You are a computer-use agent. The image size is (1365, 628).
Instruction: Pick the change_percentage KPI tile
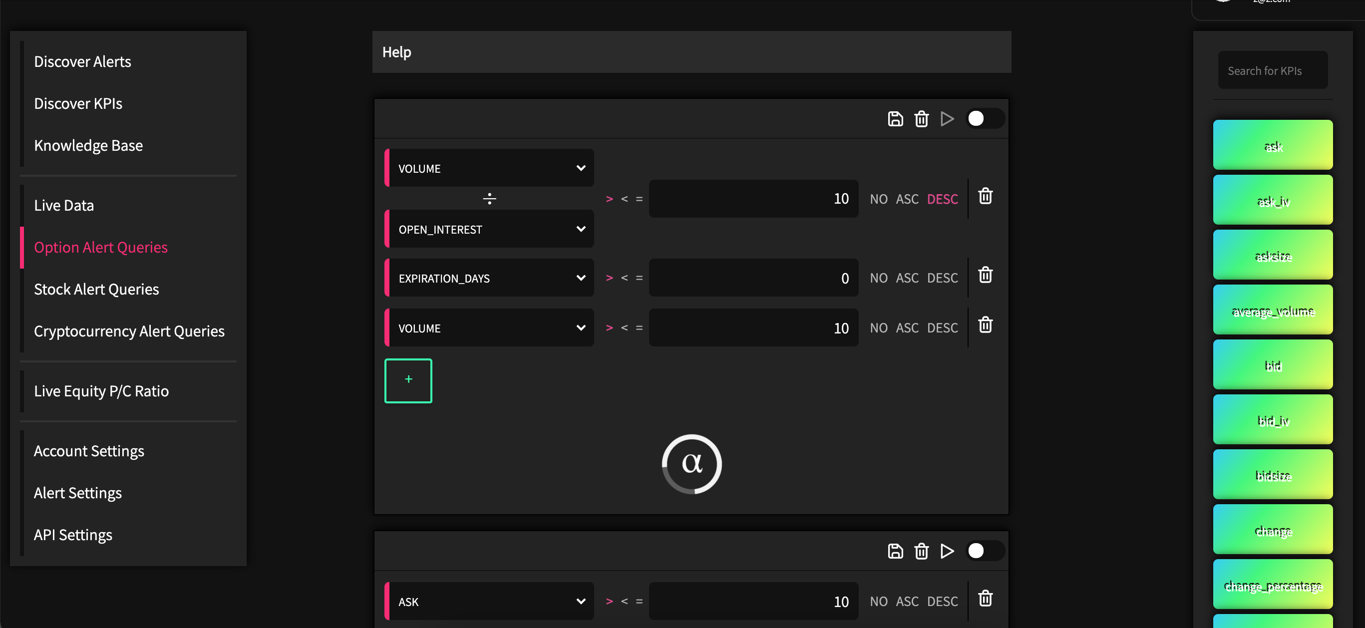click(1273, 584)
